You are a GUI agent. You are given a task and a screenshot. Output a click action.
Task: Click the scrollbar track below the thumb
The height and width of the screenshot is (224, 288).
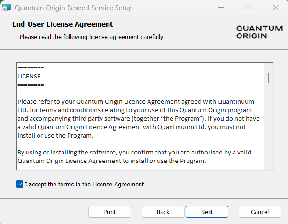pos(268,131)
